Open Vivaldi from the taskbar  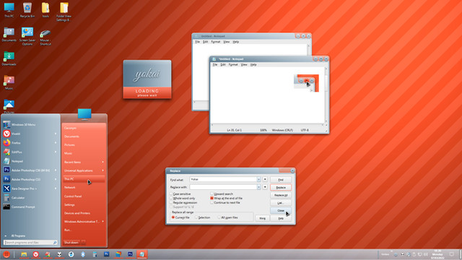35,254
